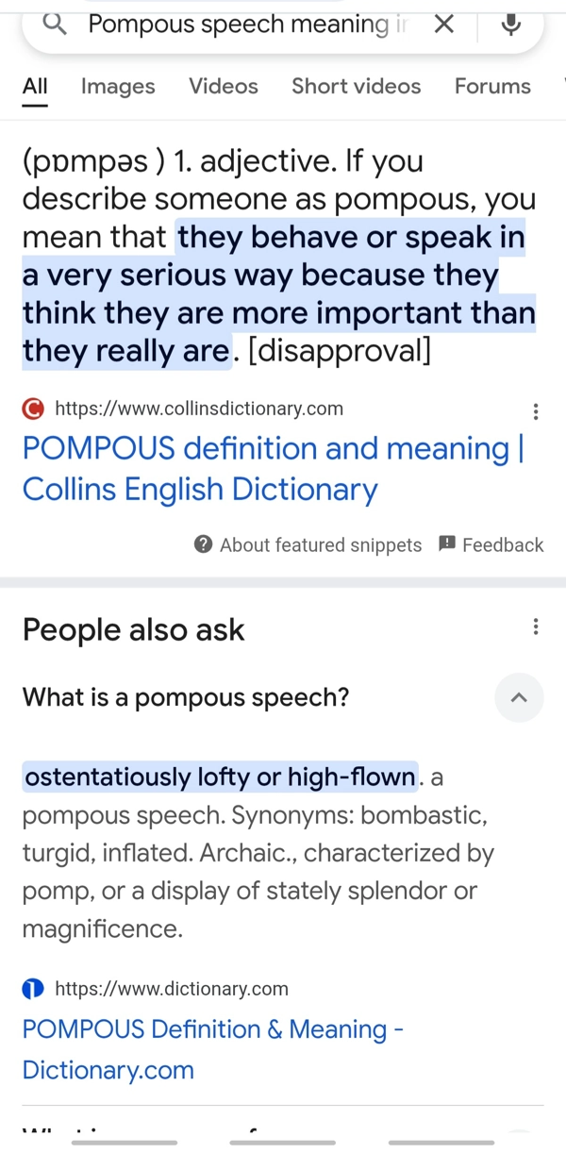Tap the search query text field
This screenshot has height=1153, width=566.
tap(245, 25)
